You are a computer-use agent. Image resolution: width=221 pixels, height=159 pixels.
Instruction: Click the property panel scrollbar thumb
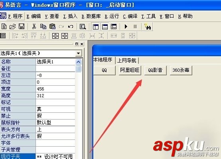pos(78,69)
